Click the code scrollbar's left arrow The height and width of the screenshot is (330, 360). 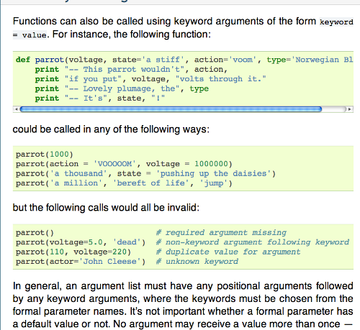click(x=16, y=109)
